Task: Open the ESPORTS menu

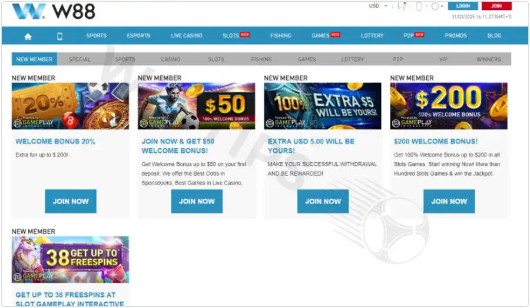Action: coord(138,35)
